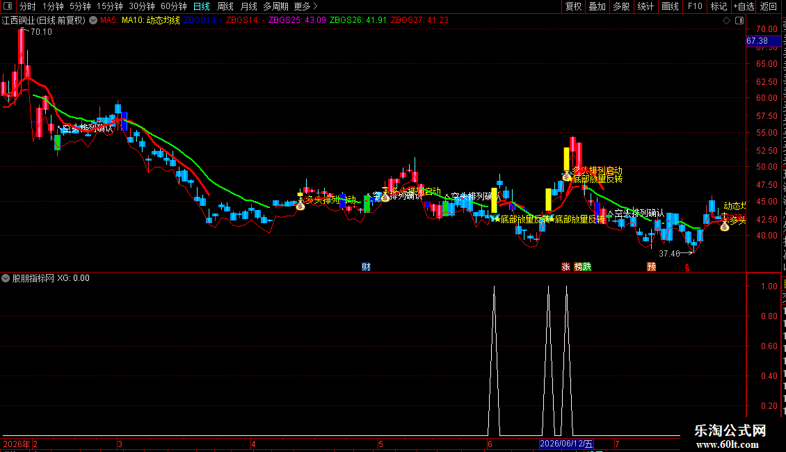Viewport: 786px width, 452px height.
Task: Click the red S marker above date axis
Action: [x=687, y=268]
